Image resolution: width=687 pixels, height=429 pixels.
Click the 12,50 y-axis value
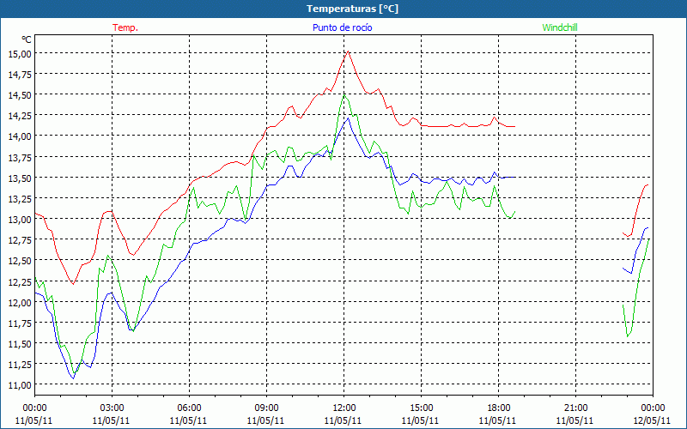click(20, 261)
